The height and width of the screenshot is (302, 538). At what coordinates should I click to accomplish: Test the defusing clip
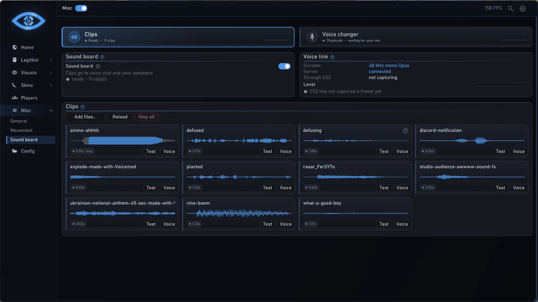point(384,151)
